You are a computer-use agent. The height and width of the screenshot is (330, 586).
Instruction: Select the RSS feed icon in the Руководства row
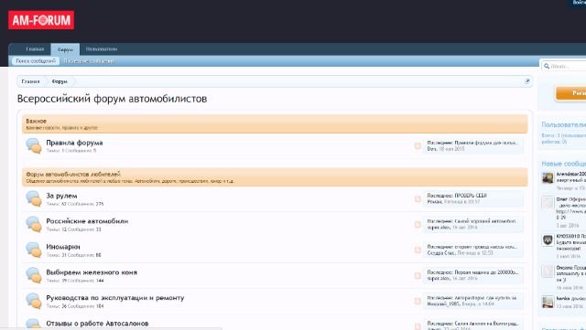click(418, 302)
